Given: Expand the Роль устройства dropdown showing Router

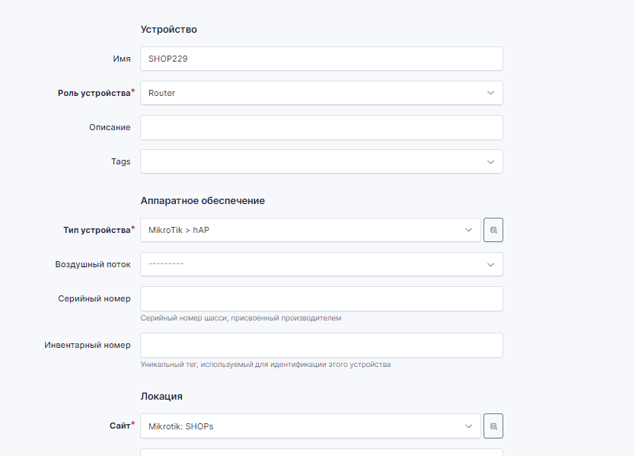Looking at the screenshot, I should [x=321, y=93].
